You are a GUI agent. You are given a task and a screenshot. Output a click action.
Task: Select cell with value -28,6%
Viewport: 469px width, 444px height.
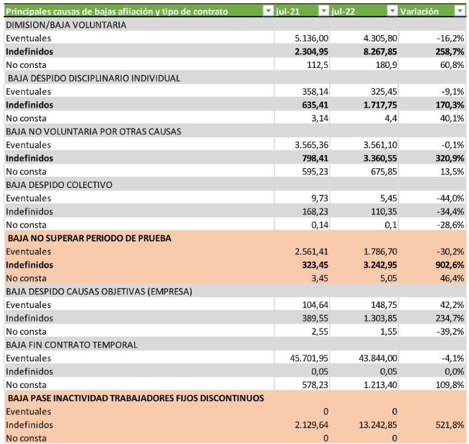(x=432, y=225)
